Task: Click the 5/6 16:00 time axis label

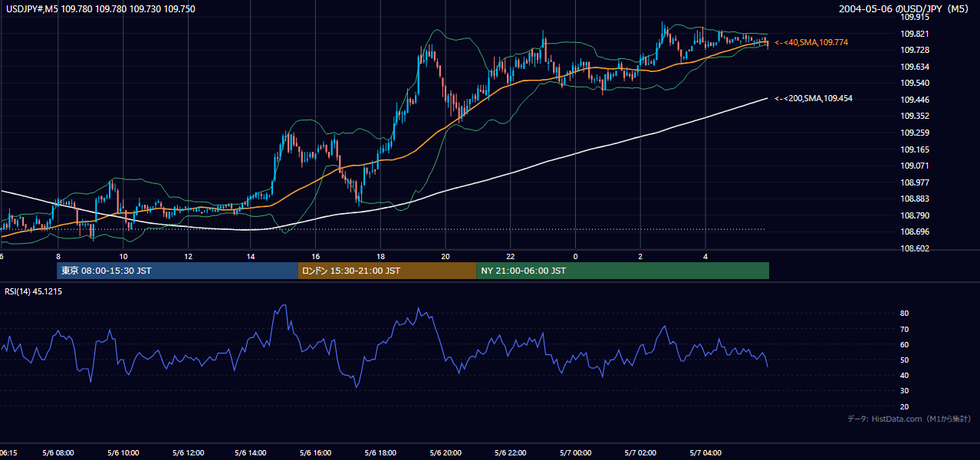Action: tap(316, 453)
